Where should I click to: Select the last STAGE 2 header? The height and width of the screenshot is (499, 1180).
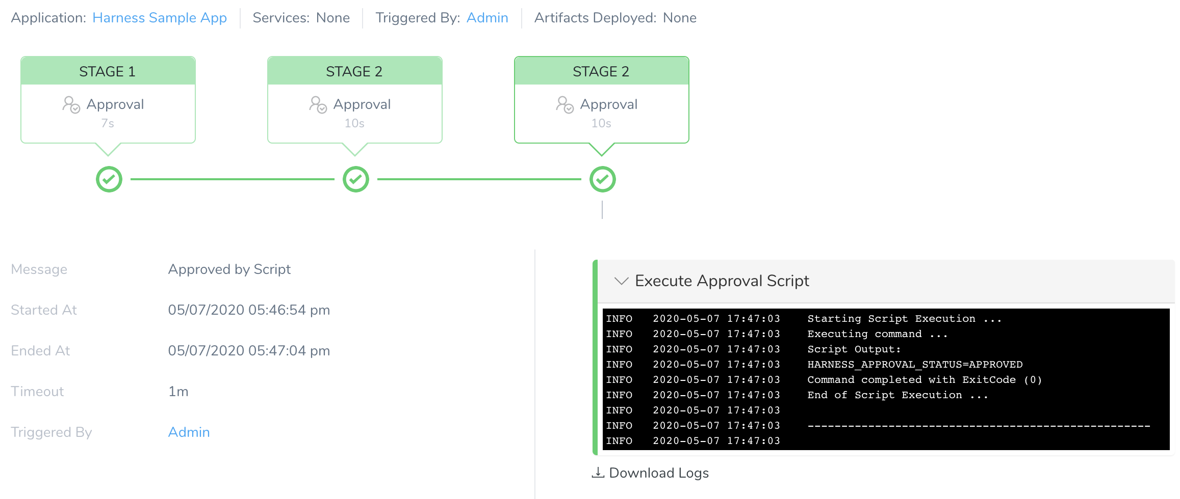(x=601, y=71)
